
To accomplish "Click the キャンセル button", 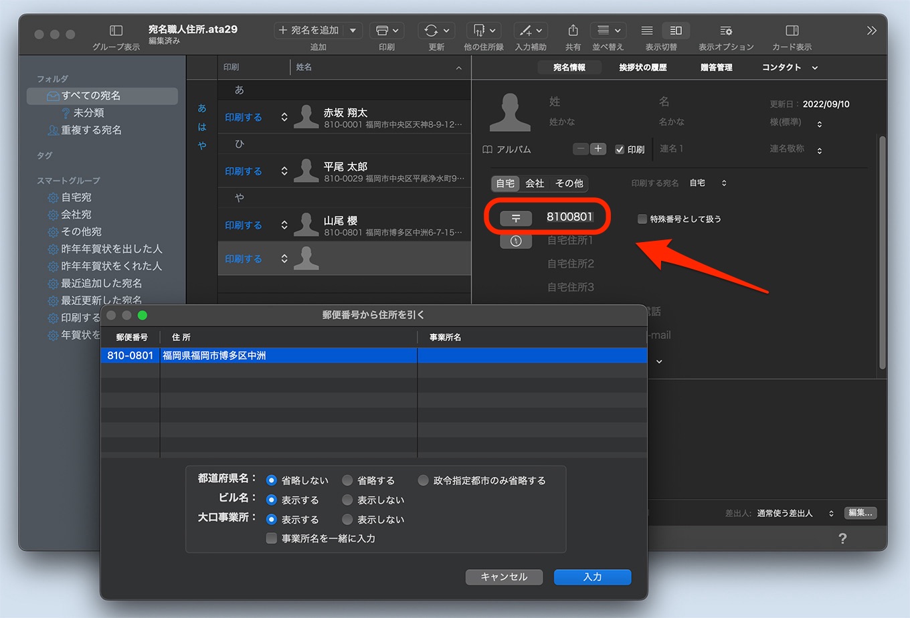I will click(504, 577).
